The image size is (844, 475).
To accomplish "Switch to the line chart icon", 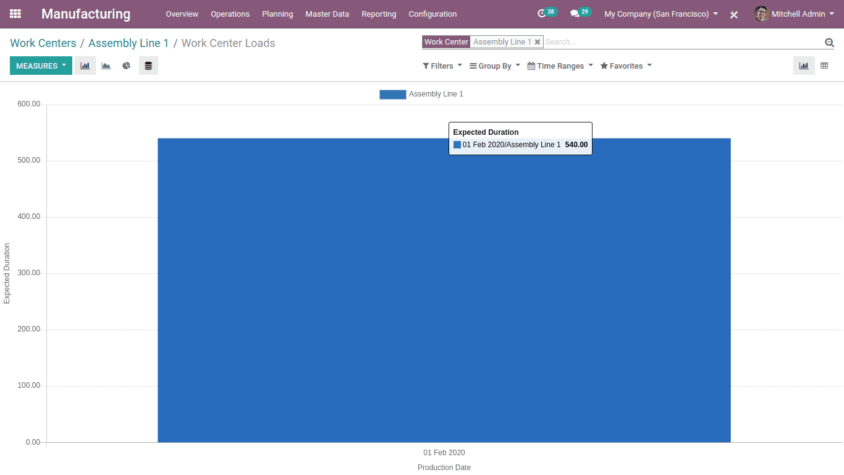I will (x=106, y=66).
